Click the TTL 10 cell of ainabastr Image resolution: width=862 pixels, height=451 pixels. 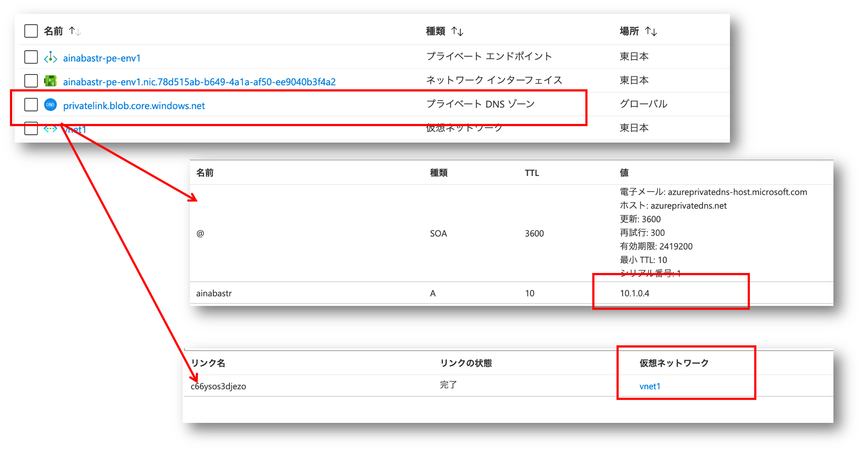(529, 293)
